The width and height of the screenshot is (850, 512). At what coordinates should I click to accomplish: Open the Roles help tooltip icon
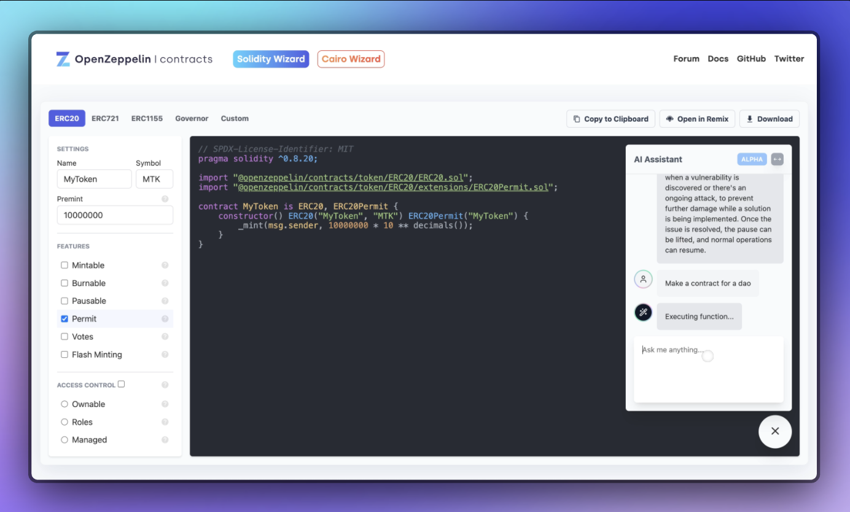[165, 422]
